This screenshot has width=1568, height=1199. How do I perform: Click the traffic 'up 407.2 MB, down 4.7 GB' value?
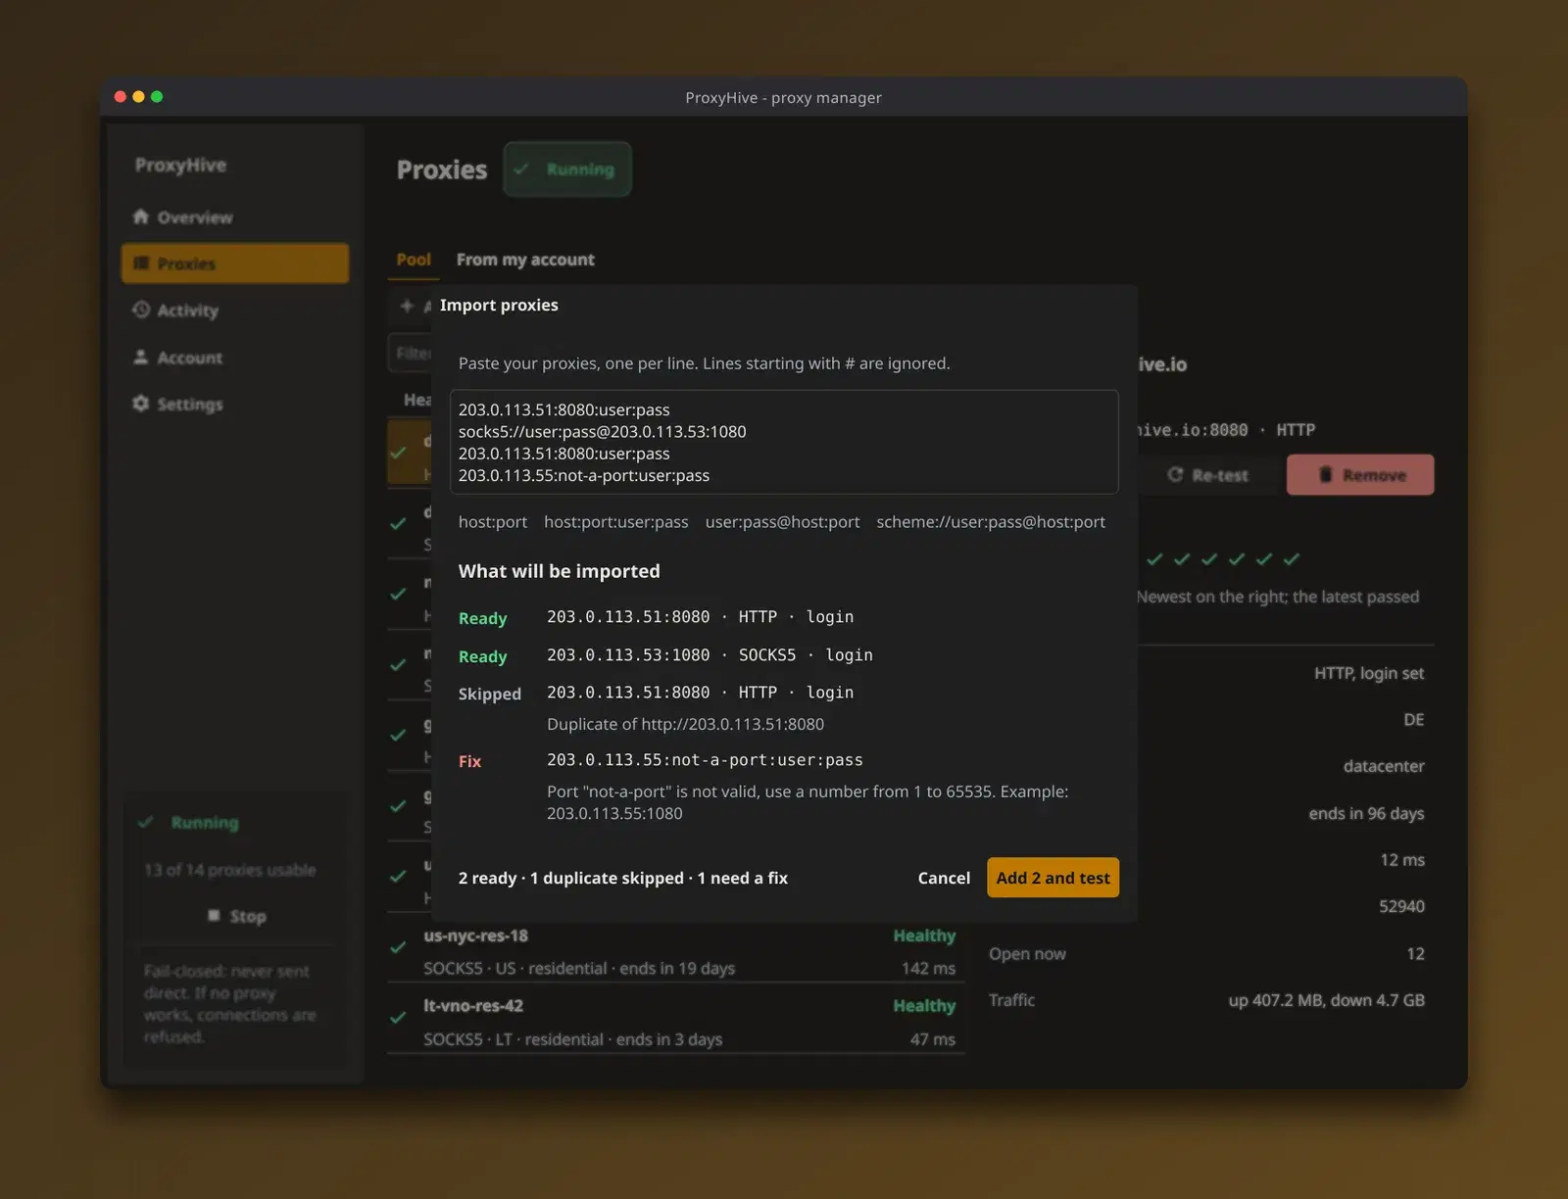tap(1327, 1000)
